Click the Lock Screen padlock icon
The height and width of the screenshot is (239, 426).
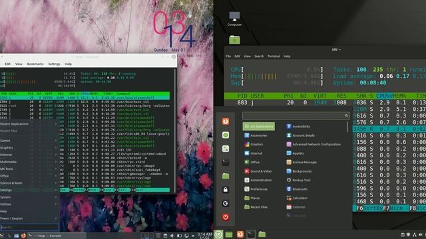(225, 190)
